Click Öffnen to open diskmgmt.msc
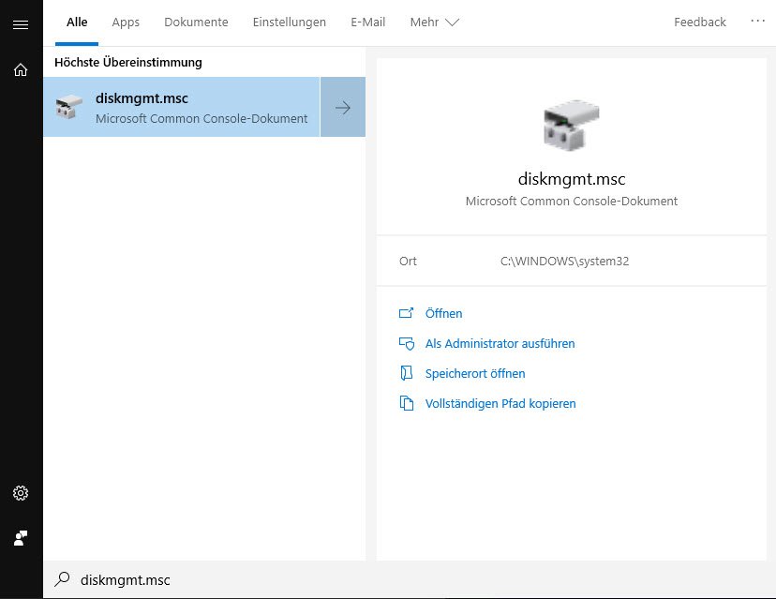 coord(444,313)
